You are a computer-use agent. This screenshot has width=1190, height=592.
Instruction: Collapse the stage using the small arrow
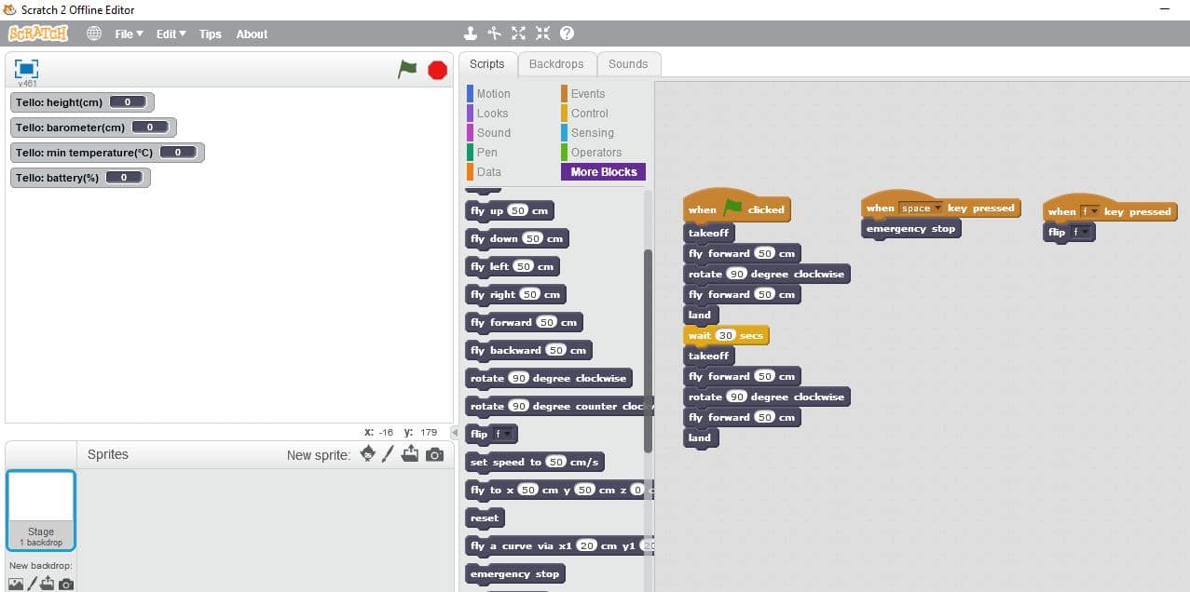(455, 433)
